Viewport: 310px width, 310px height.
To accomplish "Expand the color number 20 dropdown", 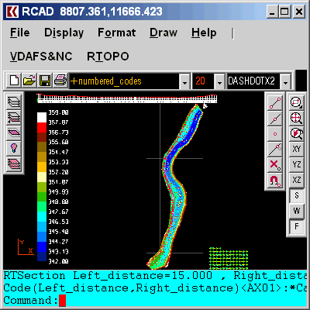I will click(219, 81).
